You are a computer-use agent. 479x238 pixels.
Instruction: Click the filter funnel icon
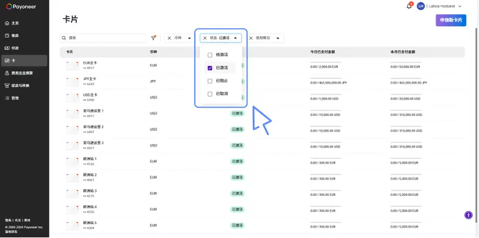click(x=154, y=38)
